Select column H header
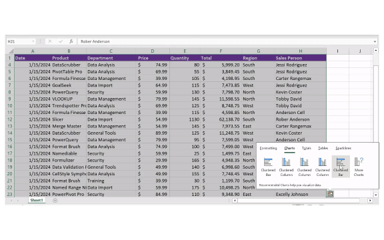Screen dimensions: 384x240 [x=301, y=51]
